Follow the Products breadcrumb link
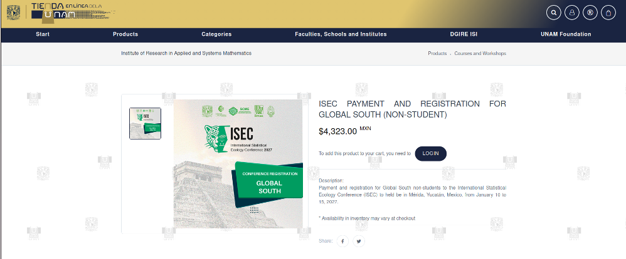Screen dimensions: 626x259 pyautogui.click(x=437, y=53)
